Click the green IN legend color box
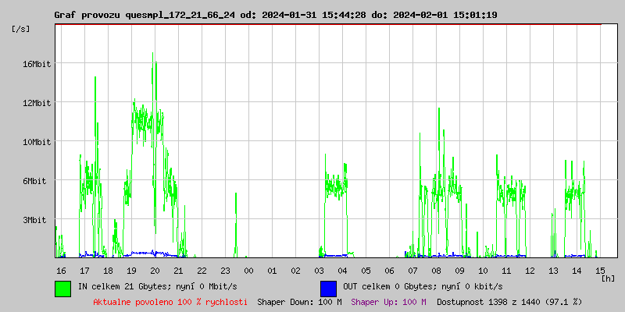This screenshot has height=312, width=625. tap(62, 288)
